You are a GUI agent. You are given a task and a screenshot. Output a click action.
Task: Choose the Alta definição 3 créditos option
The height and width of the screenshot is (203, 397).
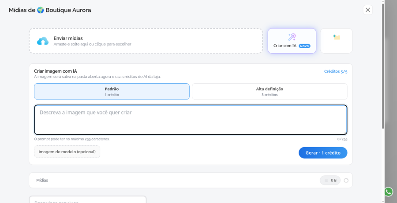tap(270, 92)
